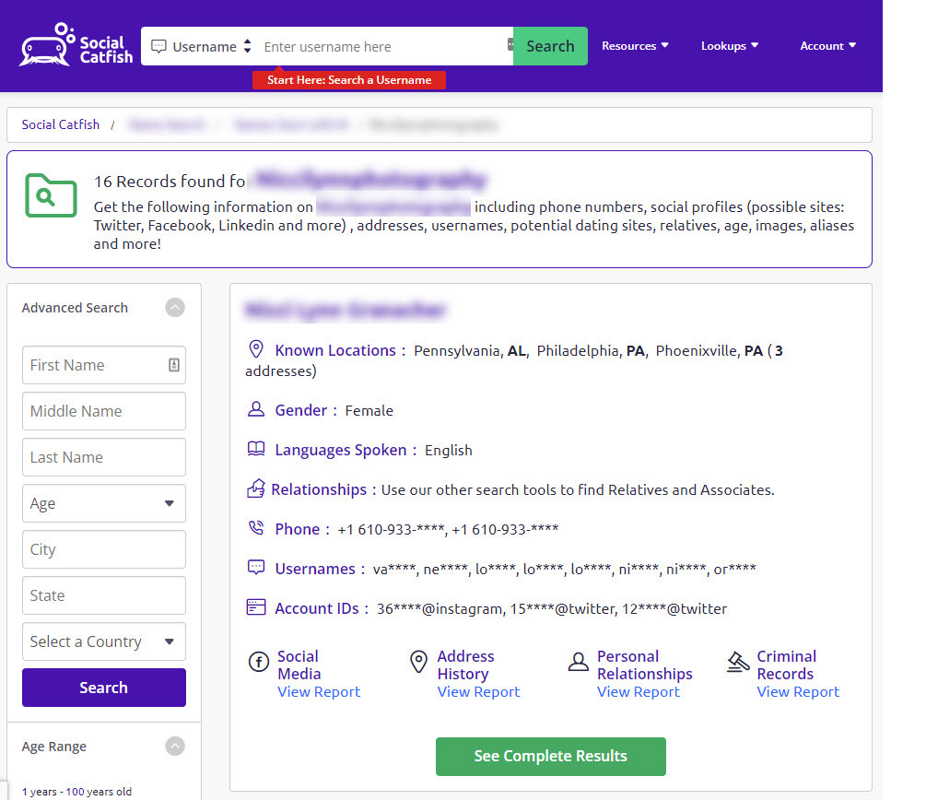This screenshot has width=938, height=800.
Task: Collapse the Advanced Search panel
Action: (x=175, y=308)
